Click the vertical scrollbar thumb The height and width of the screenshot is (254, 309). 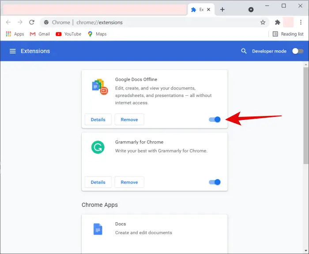click(x=306, y=116)
